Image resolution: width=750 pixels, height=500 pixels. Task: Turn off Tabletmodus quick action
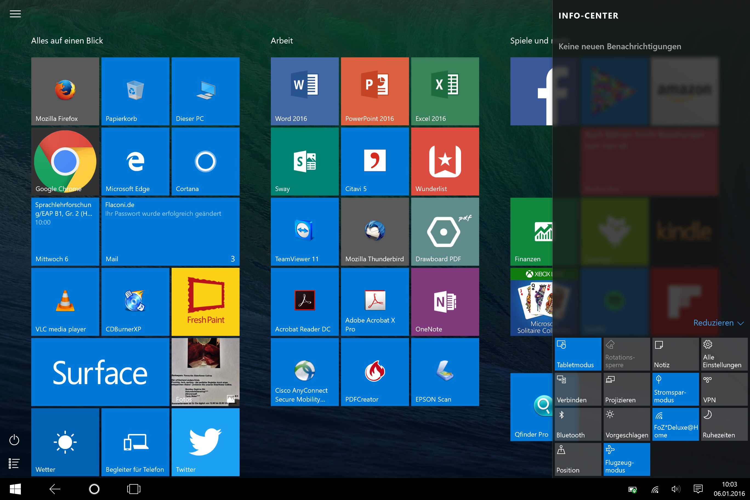578,354
